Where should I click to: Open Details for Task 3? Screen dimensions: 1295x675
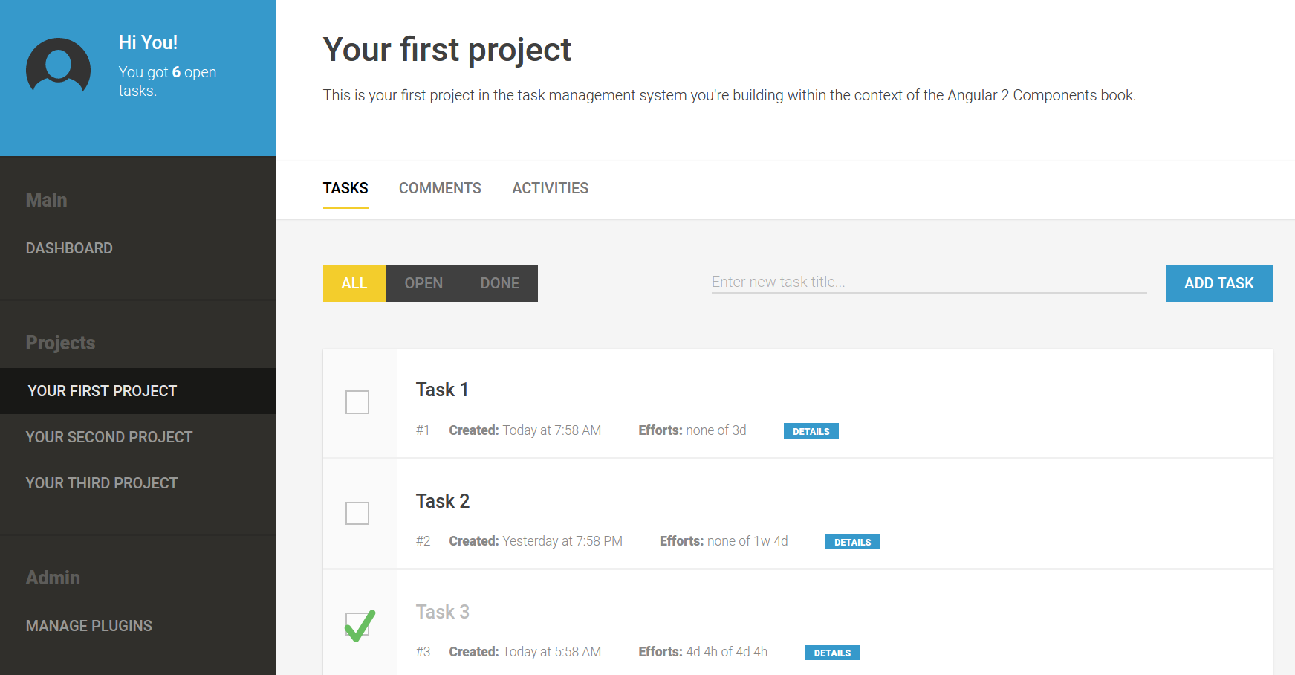[x=831, y=653]
